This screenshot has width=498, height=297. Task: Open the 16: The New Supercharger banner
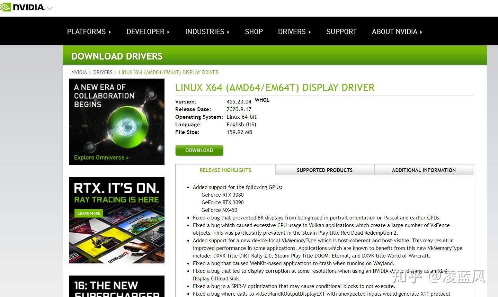click(x=117, y=286)
